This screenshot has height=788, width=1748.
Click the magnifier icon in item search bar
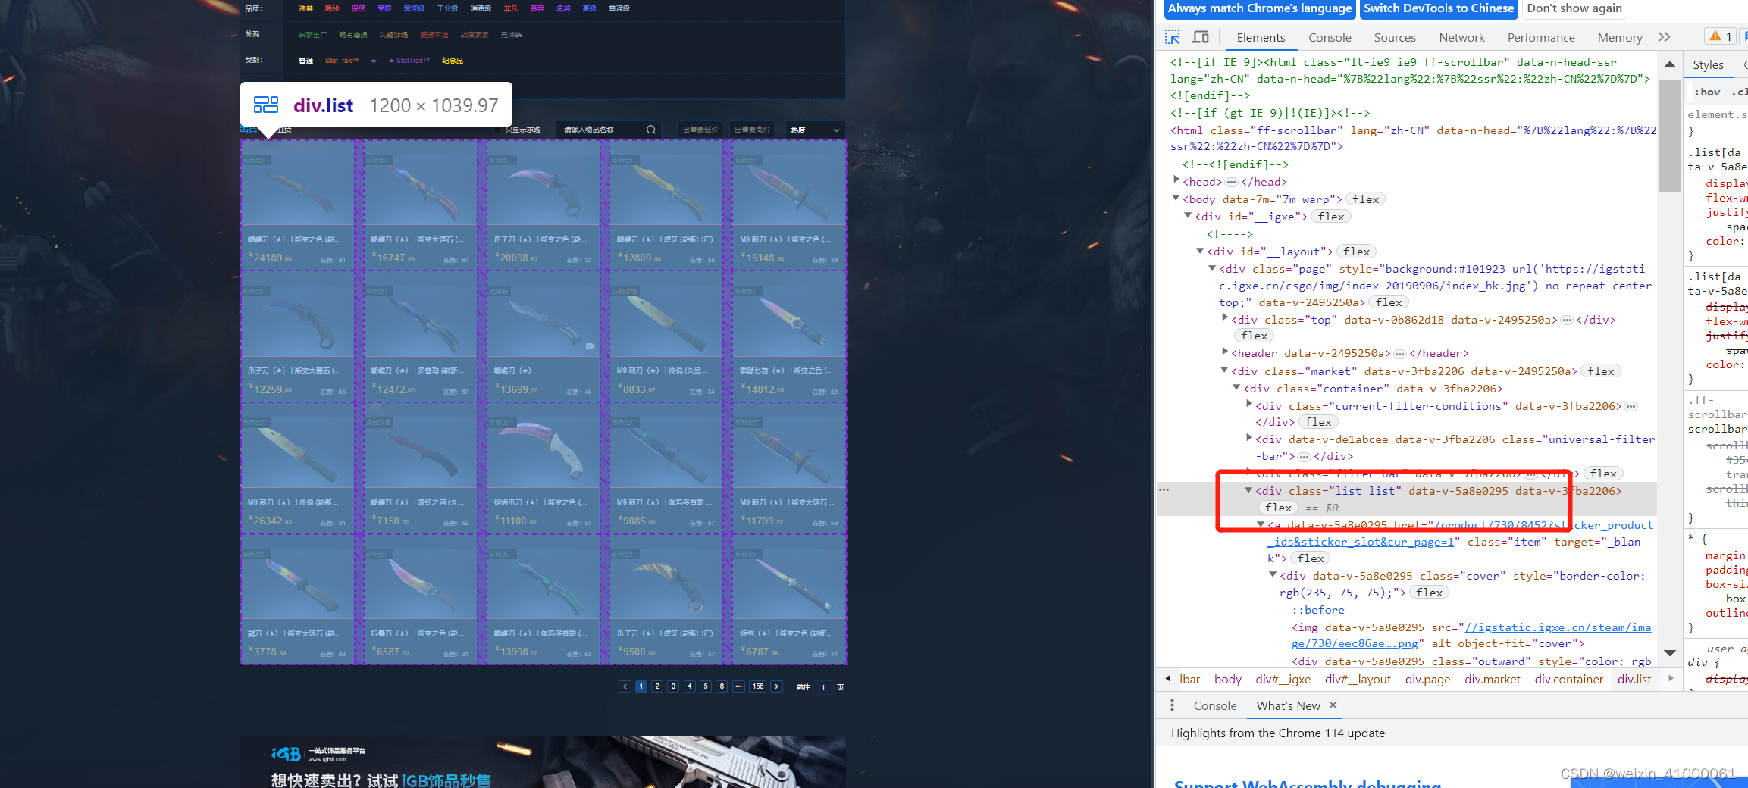[650, 130]
